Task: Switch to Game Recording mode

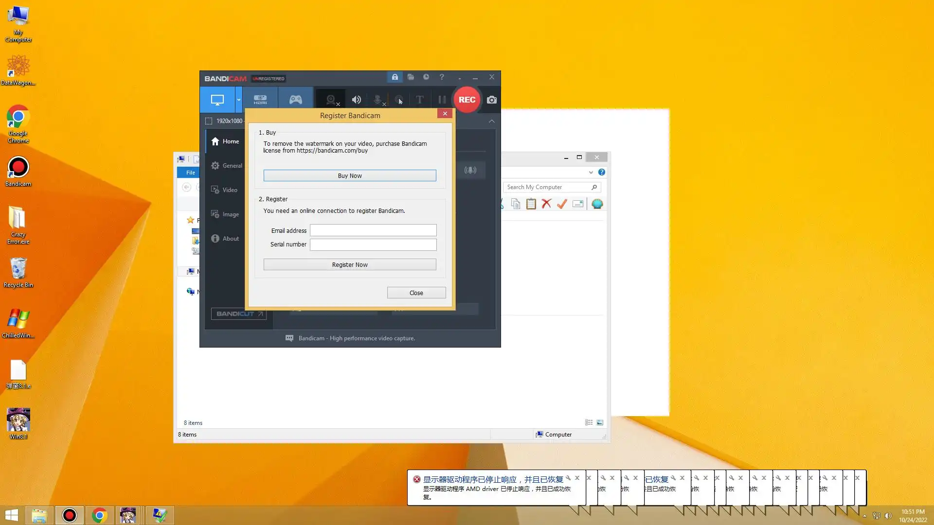Action: 296,100
